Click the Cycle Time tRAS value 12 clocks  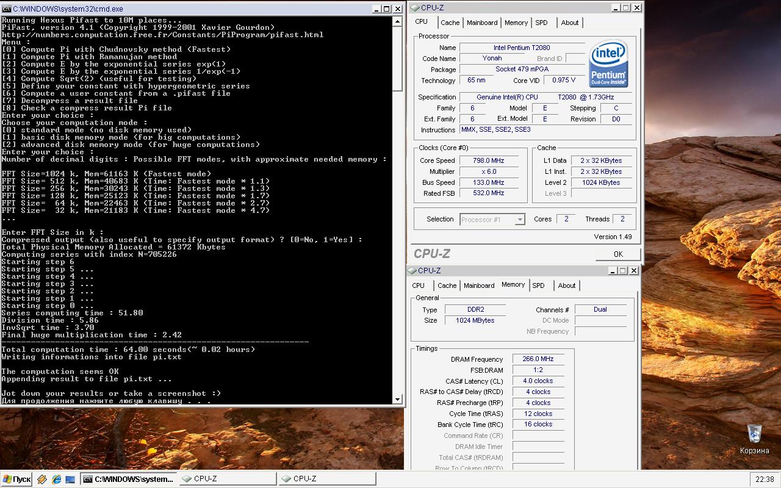click(x=538, y=414)
